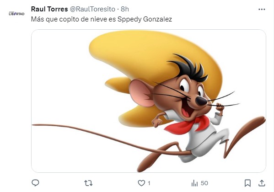Click the like count number 1
The width and height of the screenshot is (274, 192).
click(x=149, y=183)
